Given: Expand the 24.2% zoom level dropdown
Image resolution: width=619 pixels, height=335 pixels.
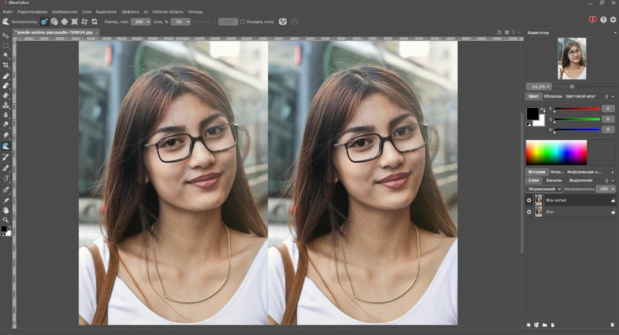Looking at the screenshot, I should tap(539, 87).
